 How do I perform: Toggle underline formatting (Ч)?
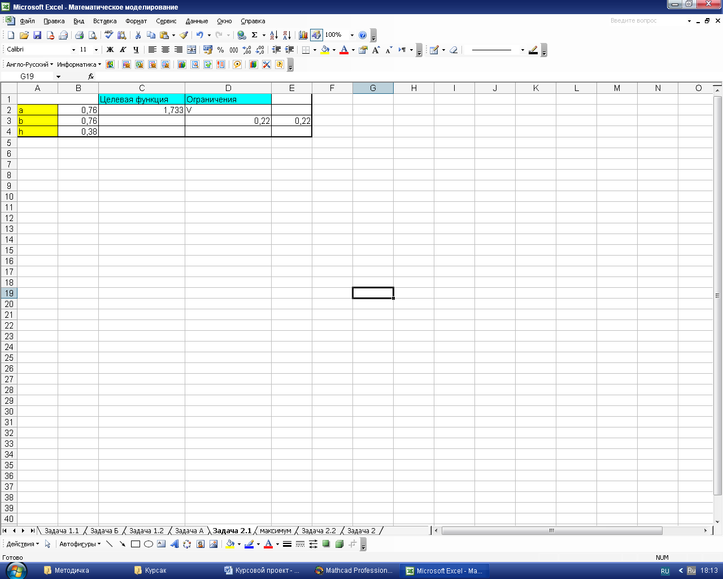tap(136, 50)
